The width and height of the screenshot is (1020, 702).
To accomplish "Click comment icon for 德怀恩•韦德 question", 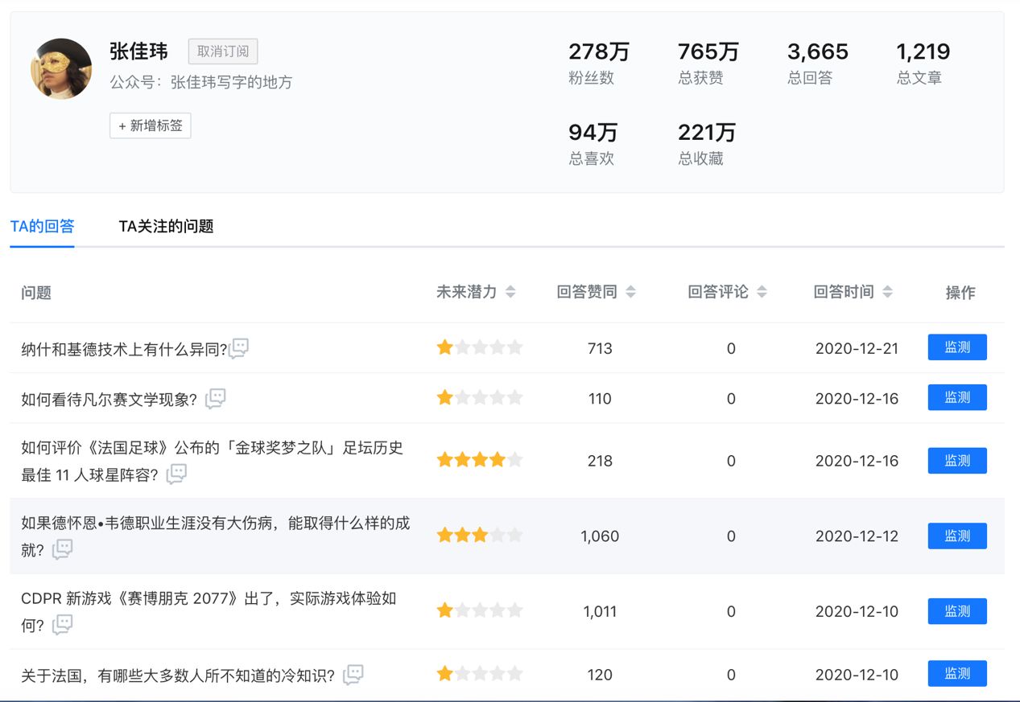I will [62, 550].
